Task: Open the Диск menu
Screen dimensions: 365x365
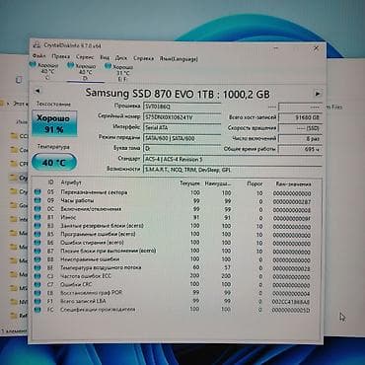Action: click(x=121, y=58)
